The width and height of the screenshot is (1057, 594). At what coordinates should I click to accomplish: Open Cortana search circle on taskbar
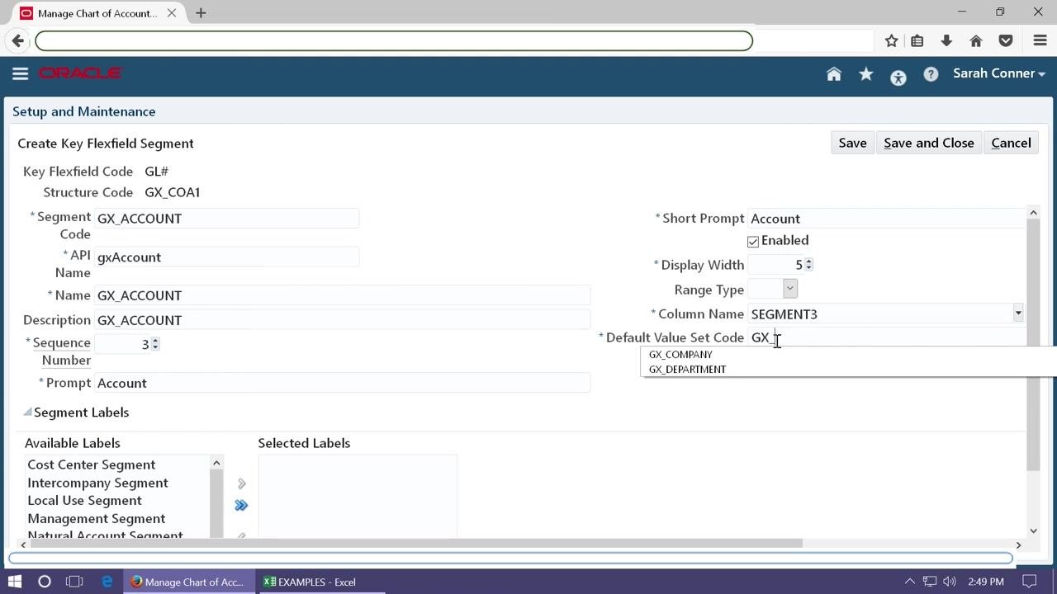(45, 582)
